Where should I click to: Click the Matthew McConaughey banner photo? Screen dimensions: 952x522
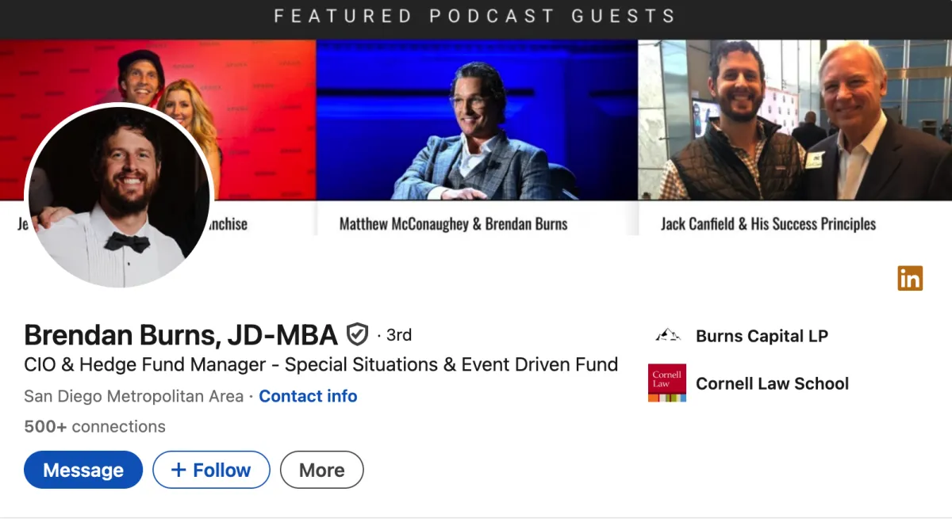[477, 120]
